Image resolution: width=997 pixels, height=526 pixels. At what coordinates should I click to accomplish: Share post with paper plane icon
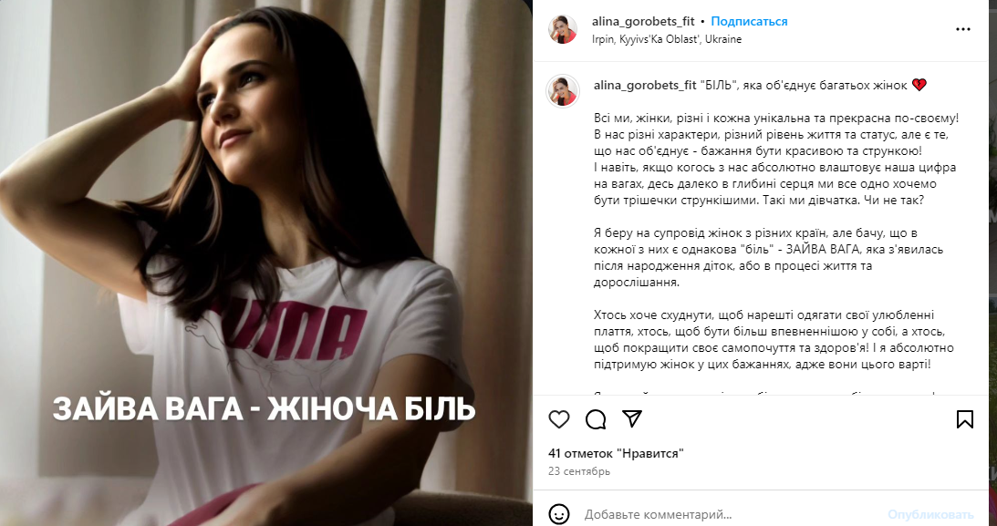632,418
